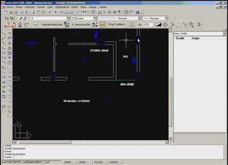The image size is (228, 165).
Task: Toggle the layer lock icon
Action: (x=21, y=18)
